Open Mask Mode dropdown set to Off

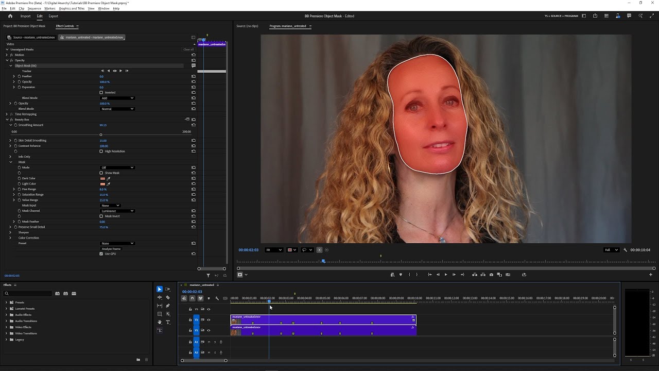[x=117, y=167]
